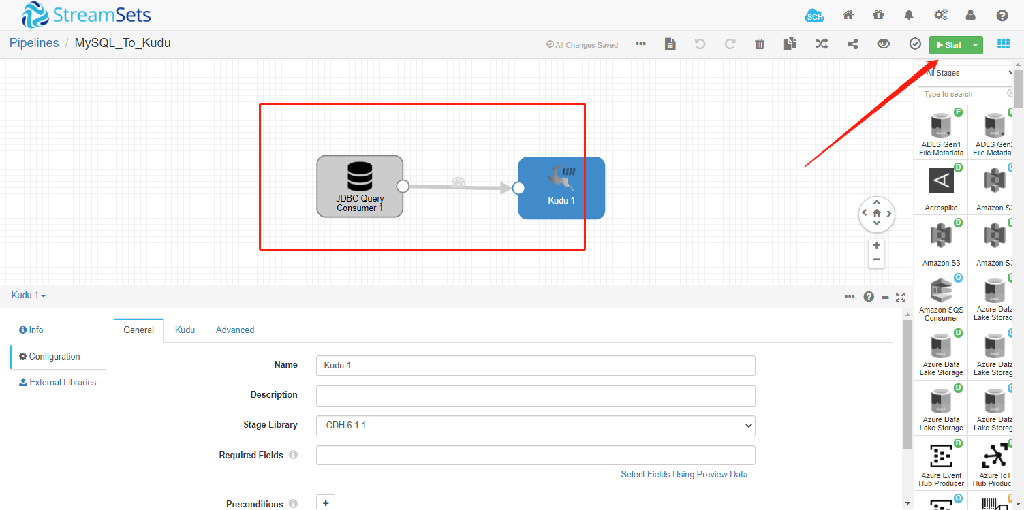
Task: Select the Kudu 1 stage on canvas
Action: [x=561, y=188]
